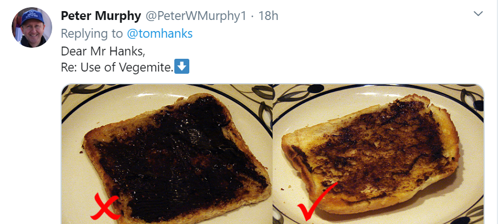Click the @PeterWMurphy1 handle
The height and width of the screenshot is (224, 498).
(x=196, y=16)
